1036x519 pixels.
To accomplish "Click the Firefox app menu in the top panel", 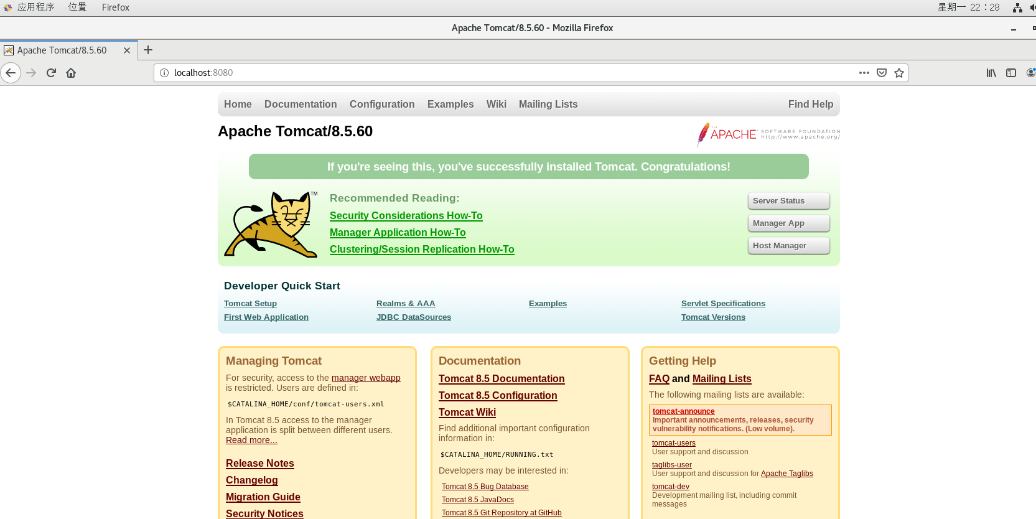I will (x=116, y=7).
